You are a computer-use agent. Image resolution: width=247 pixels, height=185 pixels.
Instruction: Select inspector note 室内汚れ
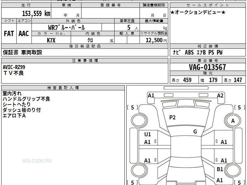[x=12, y=93]
